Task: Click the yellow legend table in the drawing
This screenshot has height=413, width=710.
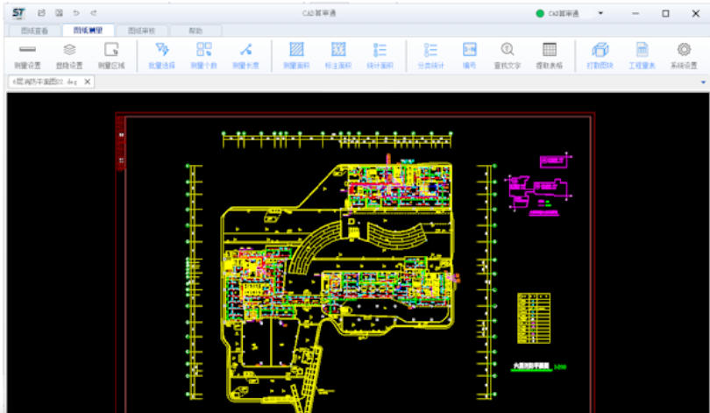Action: (x=534, y=318)
